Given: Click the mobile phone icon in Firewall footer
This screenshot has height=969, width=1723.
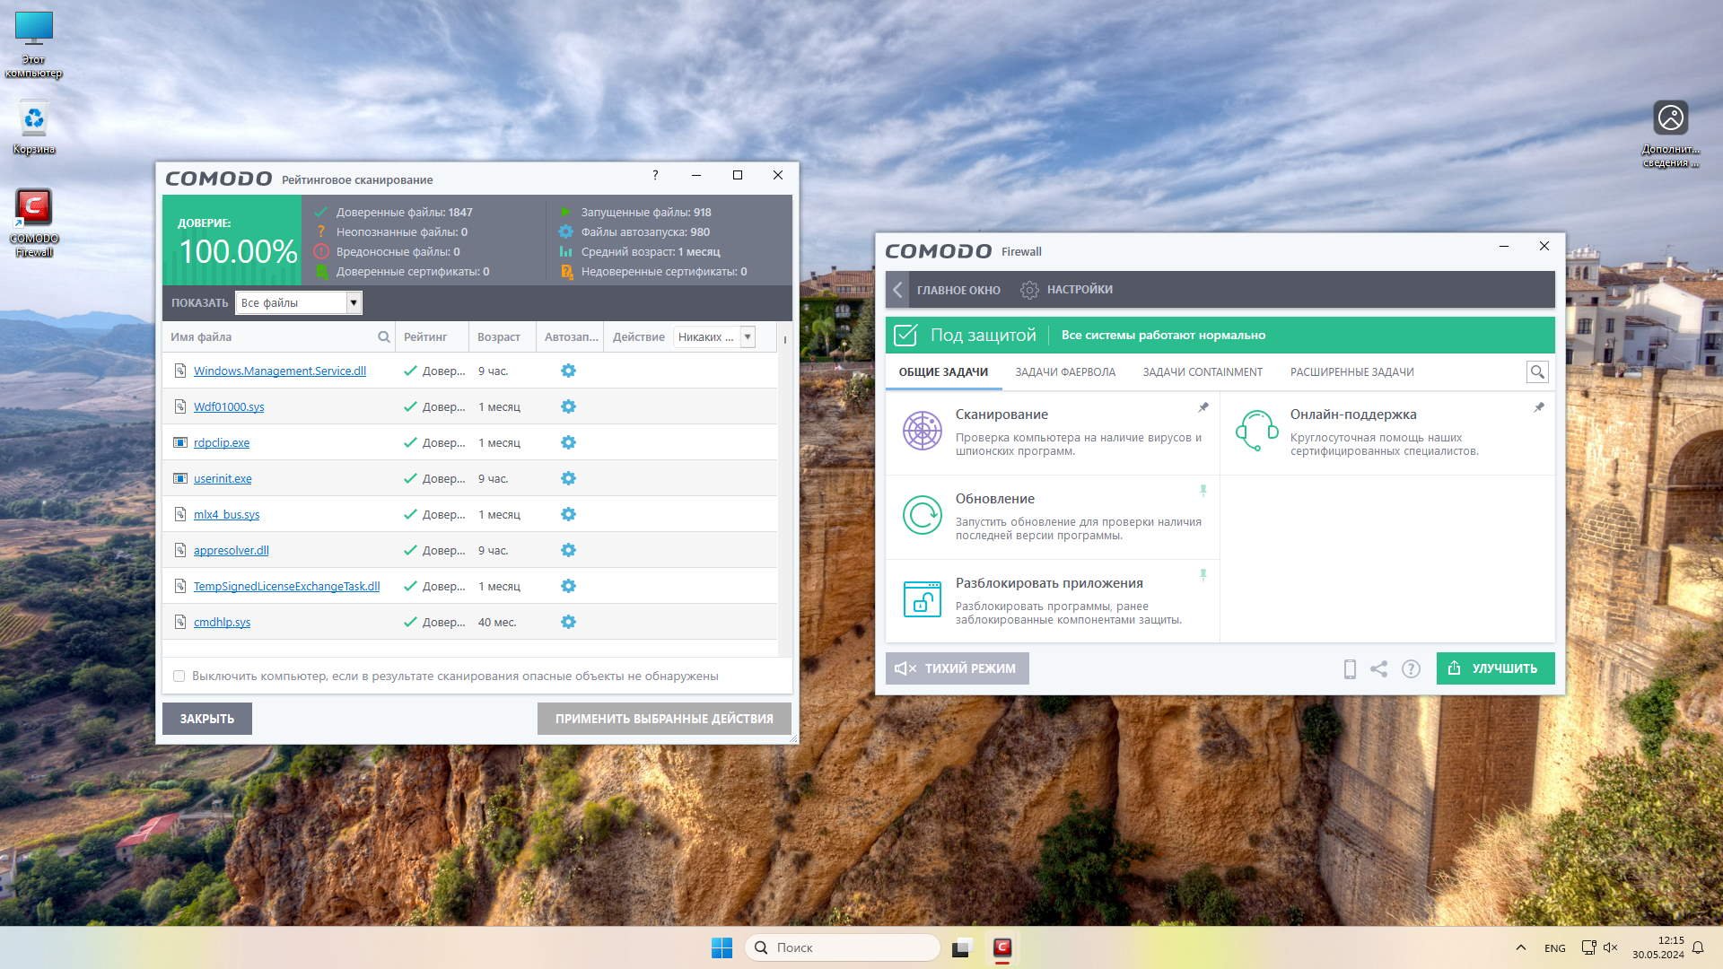Looking at the screenshot, I should 1349,668.
